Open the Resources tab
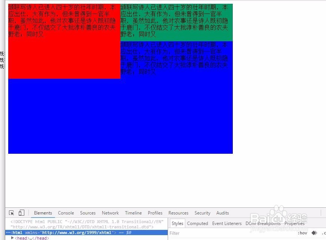 179,213
